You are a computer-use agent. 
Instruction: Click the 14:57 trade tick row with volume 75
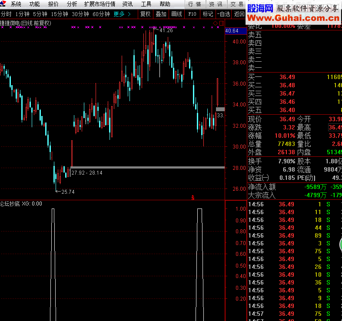[295, 314]
